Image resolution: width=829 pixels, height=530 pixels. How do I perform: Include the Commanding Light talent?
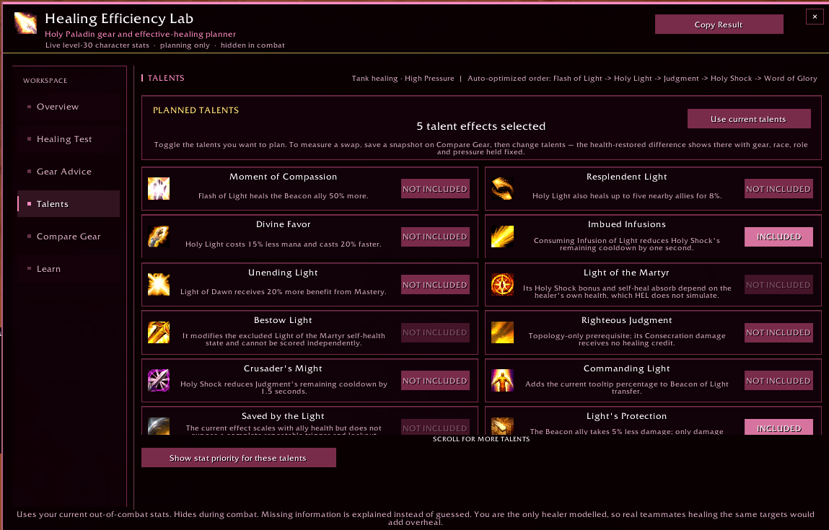[778, 381]
